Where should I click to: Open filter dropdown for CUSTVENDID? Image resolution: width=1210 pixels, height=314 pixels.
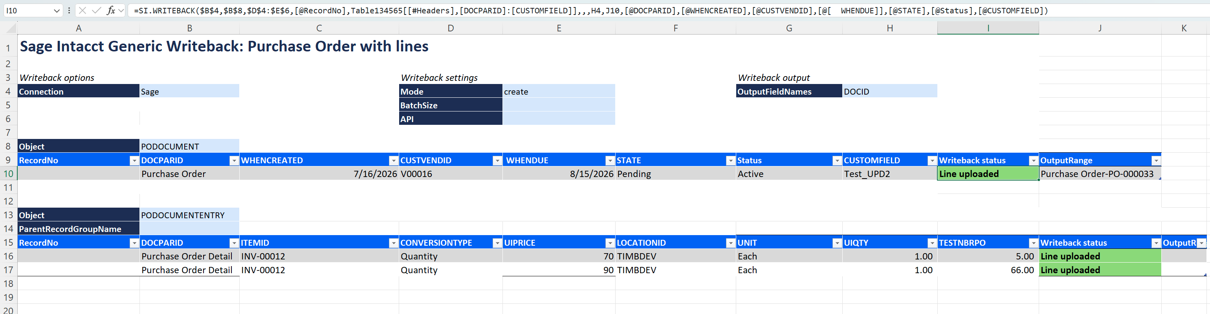click(x=497, y=161)
